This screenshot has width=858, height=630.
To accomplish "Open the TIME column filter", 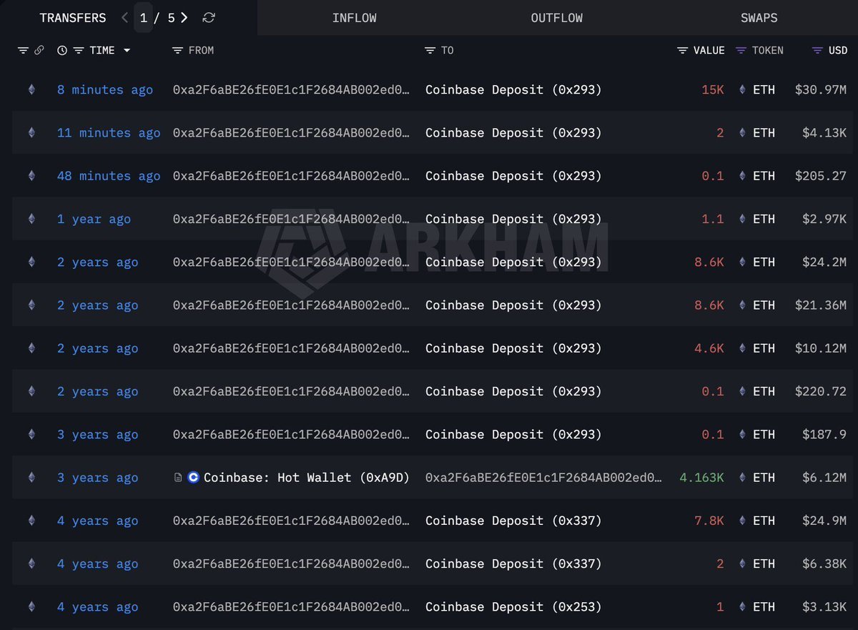I will pos(79,50).
